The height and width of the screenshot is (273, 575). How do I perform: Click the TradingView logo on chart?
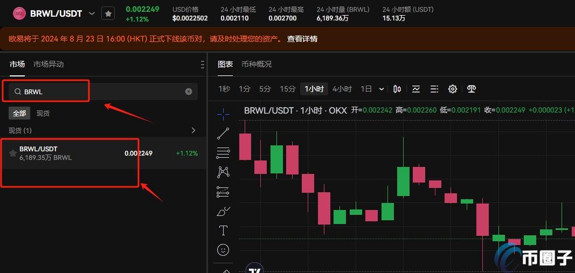point(255,269)
